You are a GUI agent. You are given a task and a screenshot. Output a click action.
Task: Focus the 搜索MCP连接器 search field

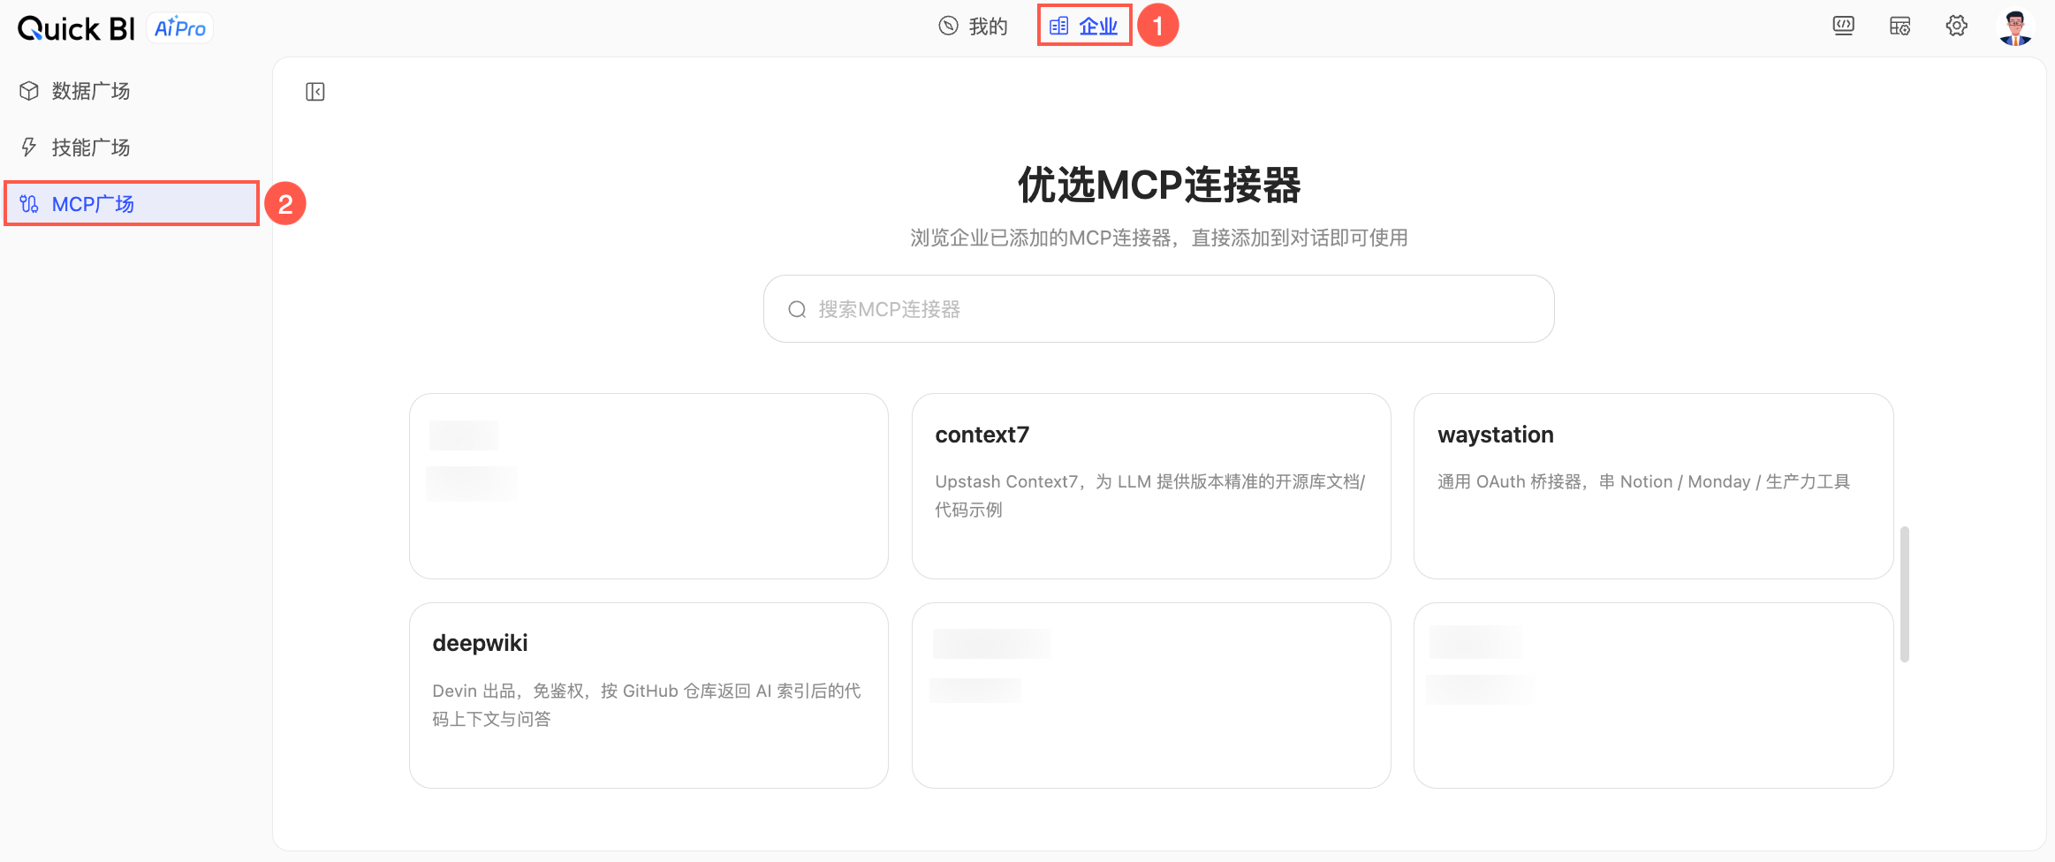coord(1158,309)
